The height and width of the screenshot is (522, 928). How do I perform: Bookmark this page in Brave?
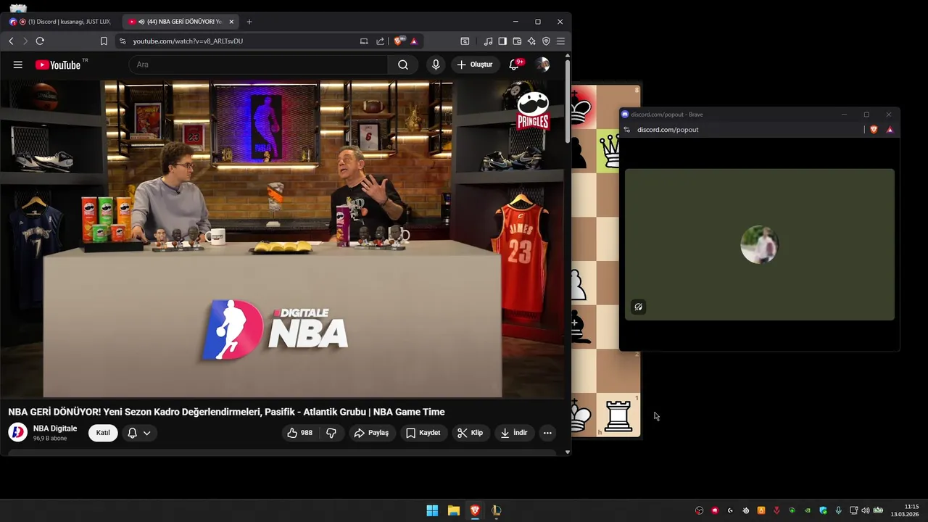(x=104, y=41)
